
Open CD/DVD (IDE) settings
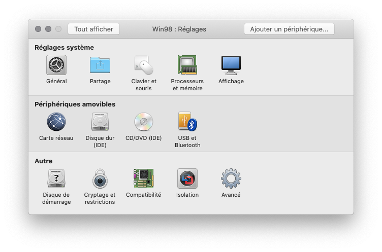(x=144, y=122)
